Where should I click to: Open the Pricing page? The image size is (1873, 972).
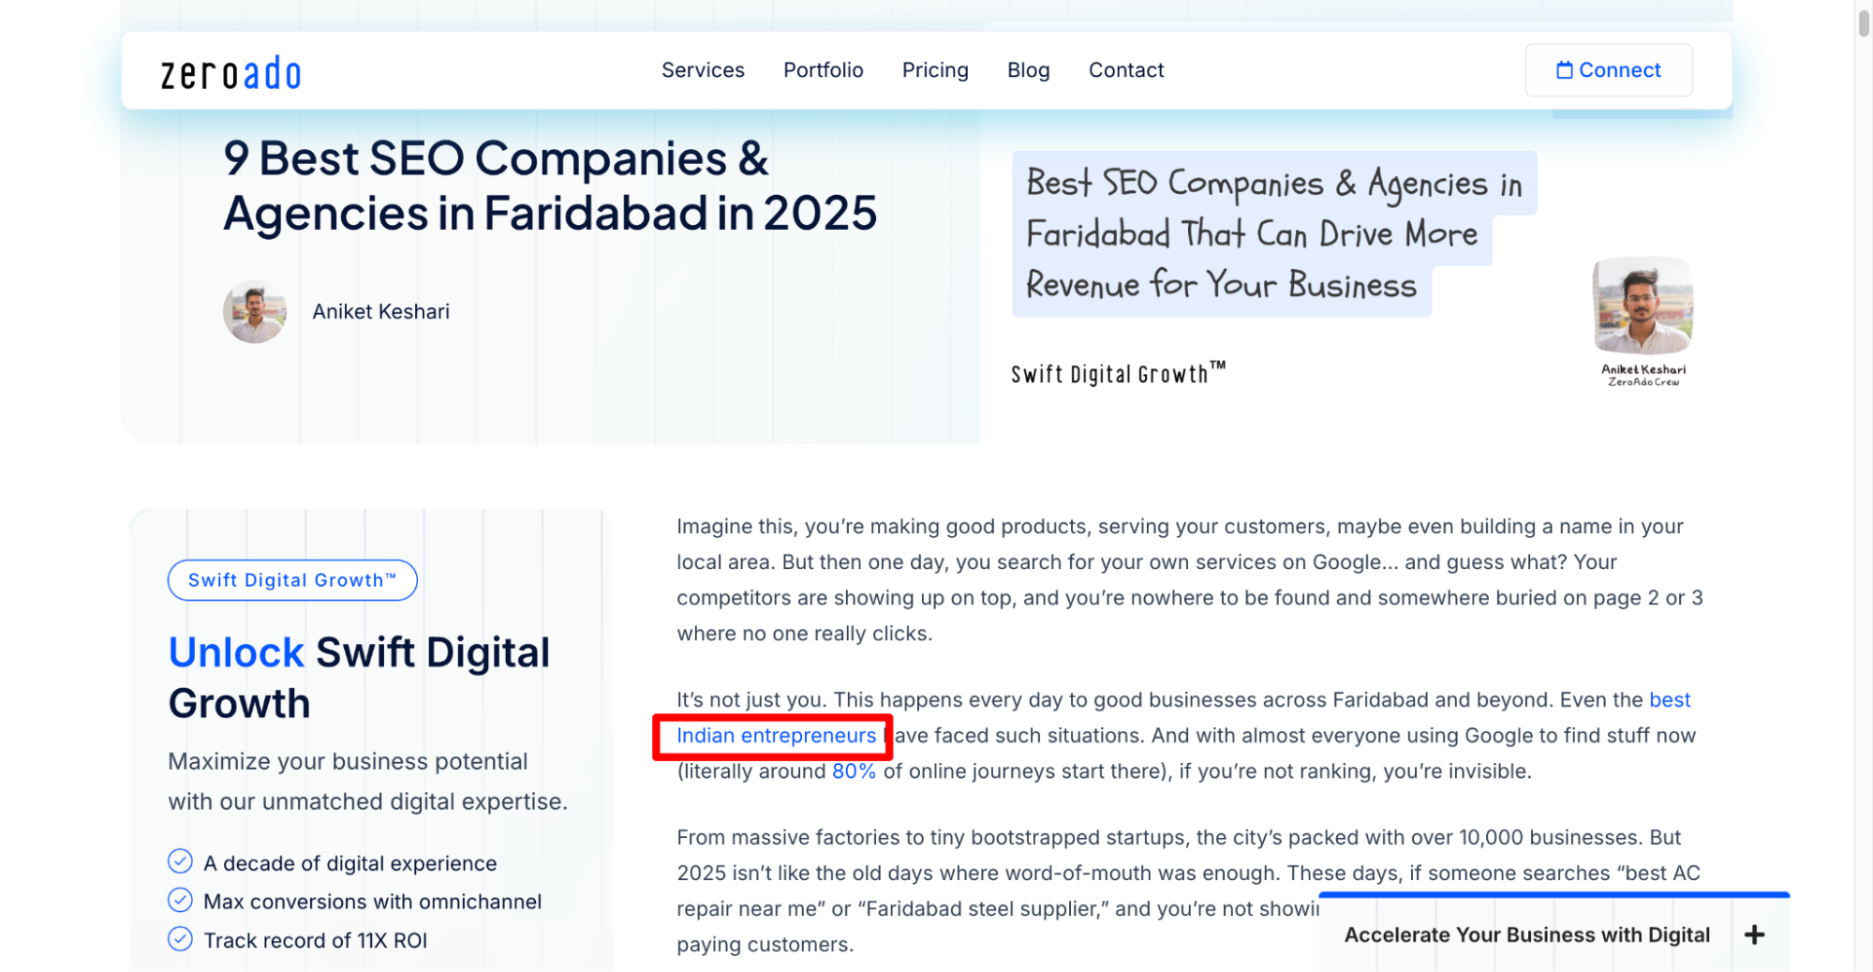(x=934, y=69)
